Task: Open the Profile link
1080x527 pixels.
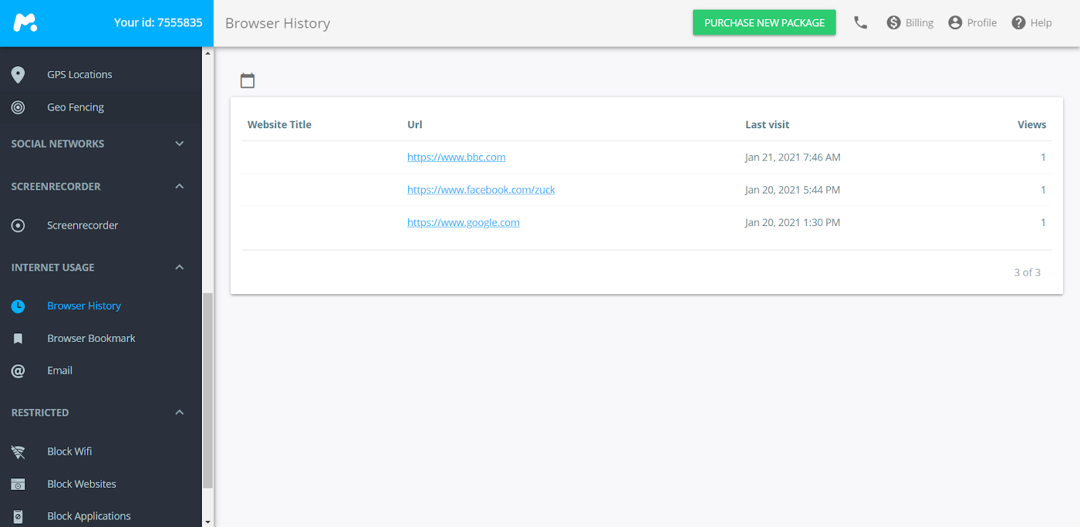Action: [981, 23]
